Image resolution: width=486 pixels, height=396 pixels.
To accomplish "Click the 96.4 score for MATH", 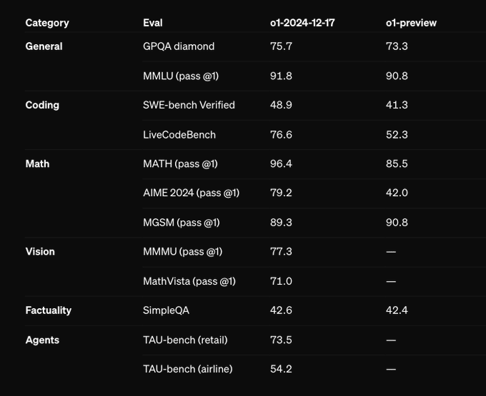I will [x=281, y=163].
